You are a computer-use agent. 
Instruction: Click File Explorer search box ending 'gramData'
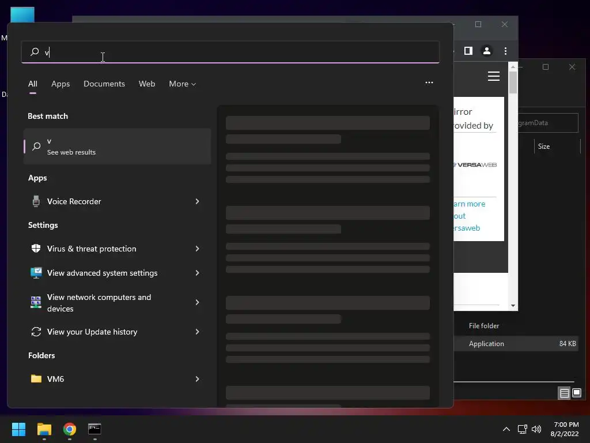click(548, 123)
